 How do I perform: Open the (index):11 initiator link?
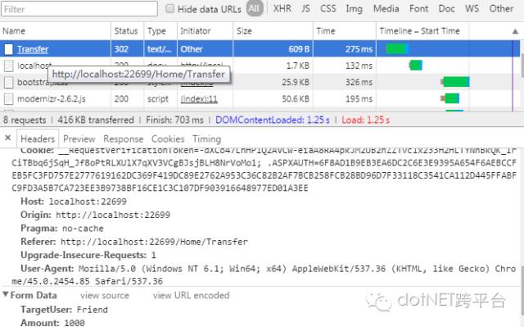[199, 99]
